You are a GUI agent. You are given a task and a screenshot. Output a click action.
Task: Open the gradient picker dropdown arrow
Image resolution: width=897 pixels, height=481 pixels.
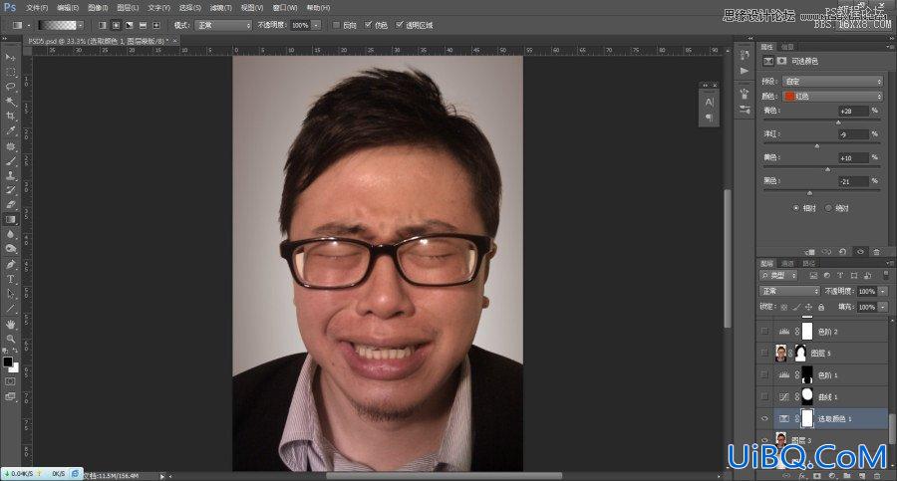[x=81, y=25]
